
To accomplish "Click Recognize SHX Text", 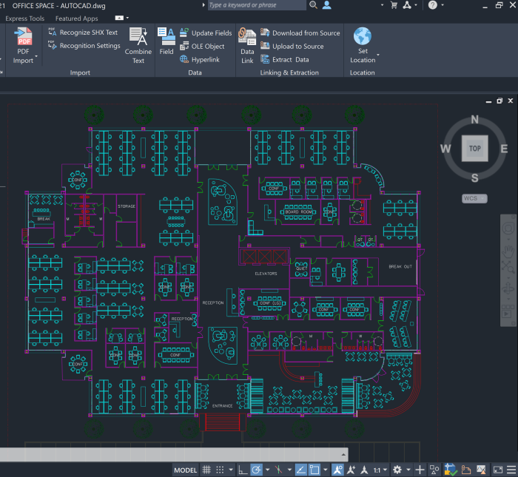I will coord(88,33).
